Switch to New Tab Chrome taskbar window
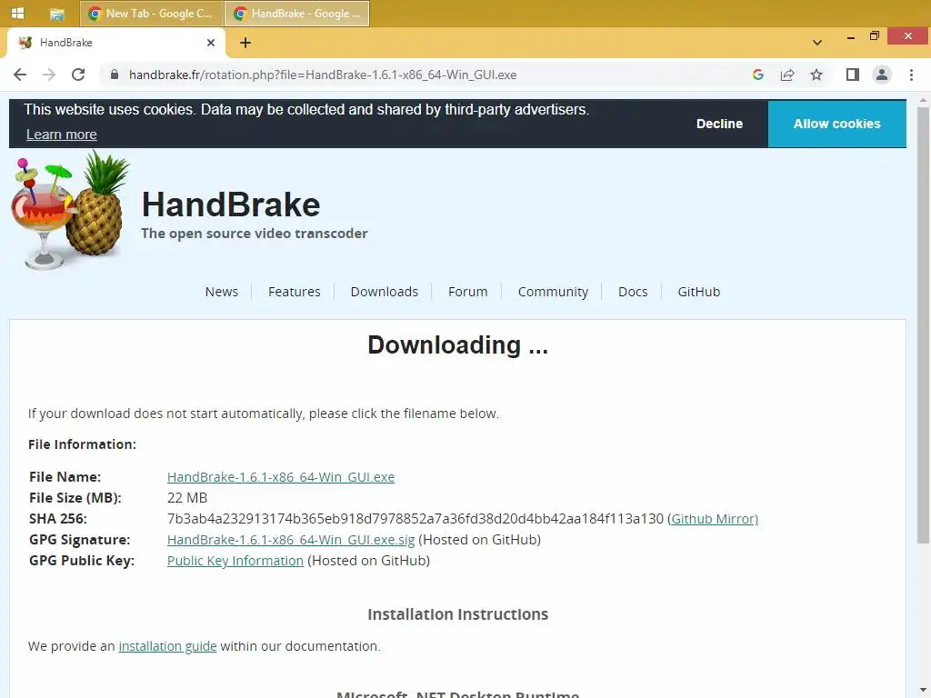The image size is (931, 698). pyautogui.click(x=152, y=14)
